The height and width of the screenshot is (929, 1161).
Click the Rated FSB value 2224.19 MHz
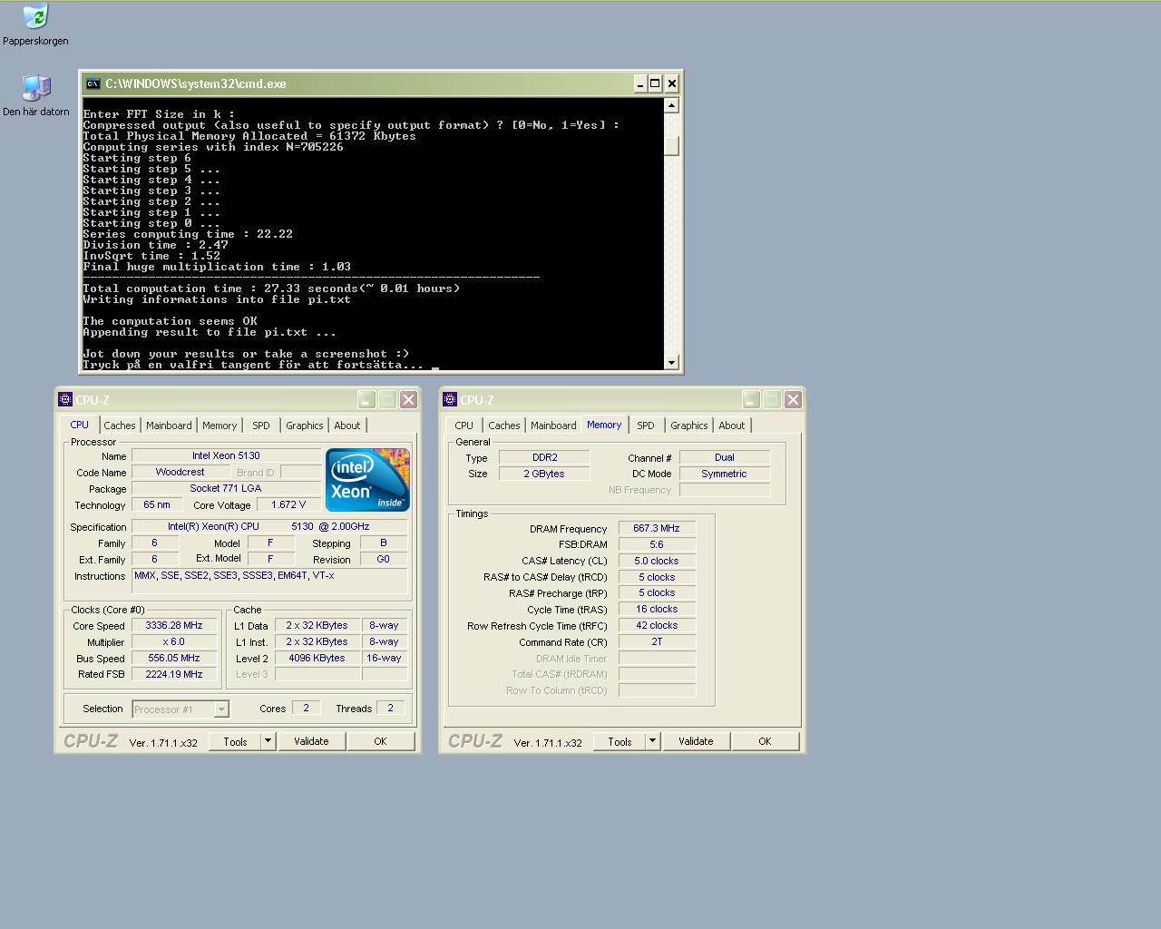[x=174, y=674]
